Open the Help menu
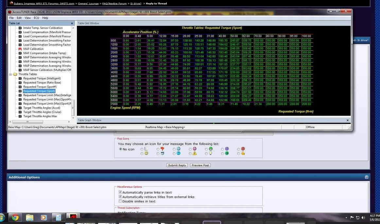 coord(45,18)
